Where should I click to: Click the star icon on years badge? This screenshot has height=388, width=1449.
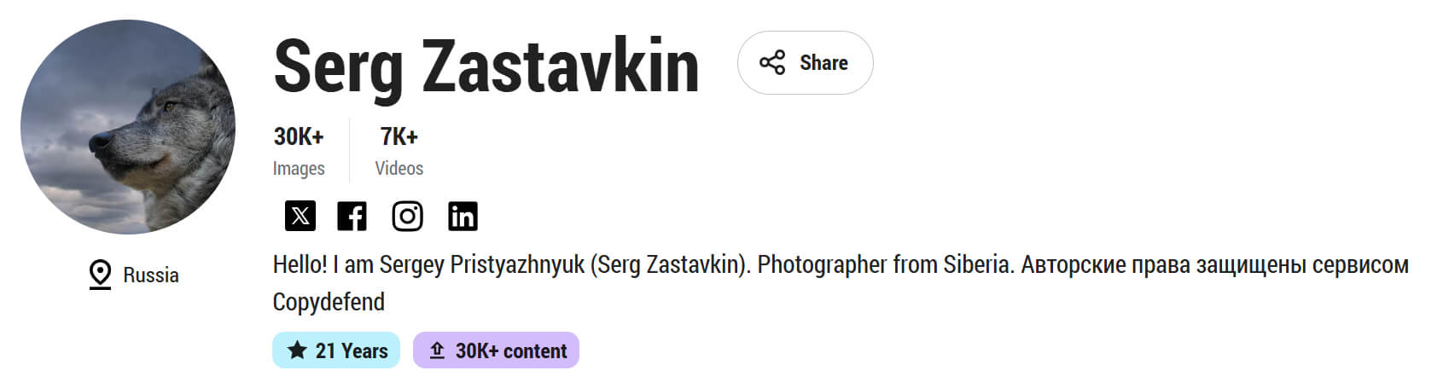pyautogui.click(x=297, y=350)
